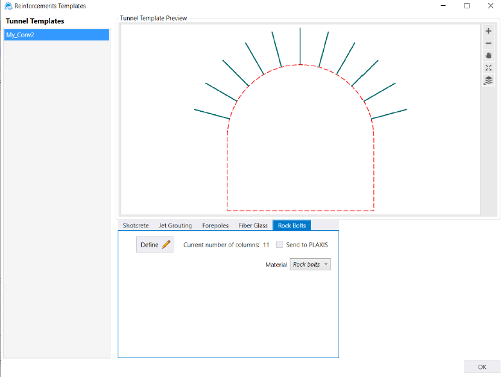This screenshot has height=377, width=503.
Task: Enable the Send to PLAXIS checkbox
Action: [x=279, y=245]
